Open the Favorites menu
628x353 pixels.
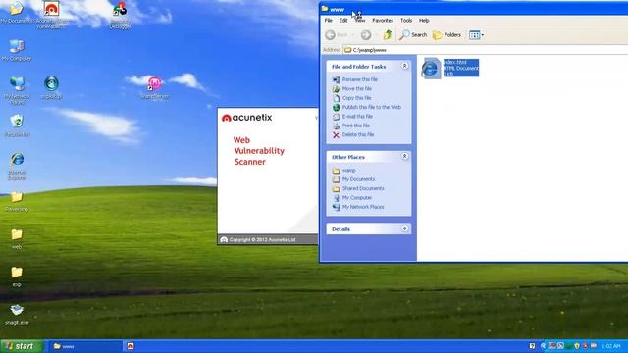pos(383,20)
